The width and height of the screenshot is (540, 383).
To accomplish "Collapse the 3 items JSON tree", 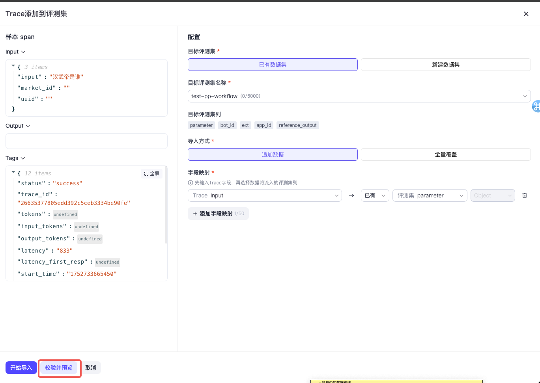I will (13, 66).
